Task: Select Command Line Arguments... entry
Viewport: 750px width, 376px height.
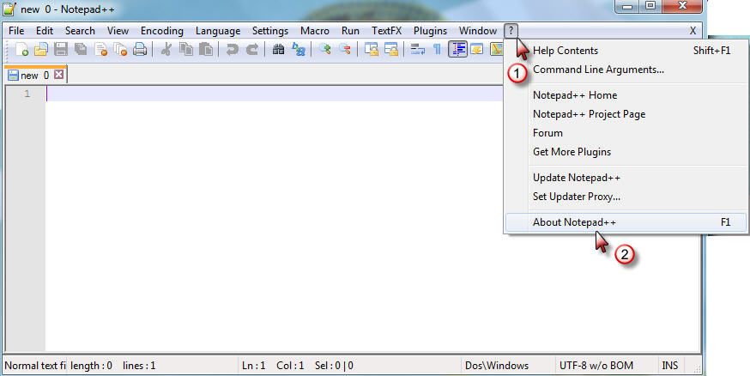Action: (x=626, y=70)
